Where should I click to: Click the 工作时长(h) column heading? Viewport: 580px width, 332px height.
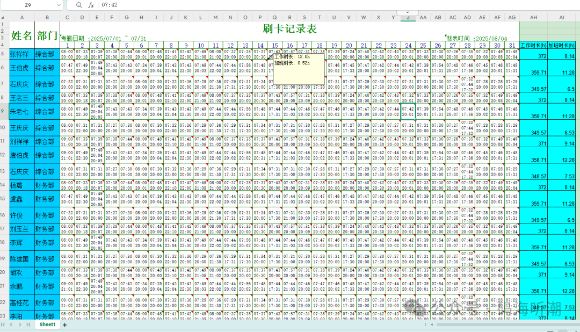pos(533,45)
